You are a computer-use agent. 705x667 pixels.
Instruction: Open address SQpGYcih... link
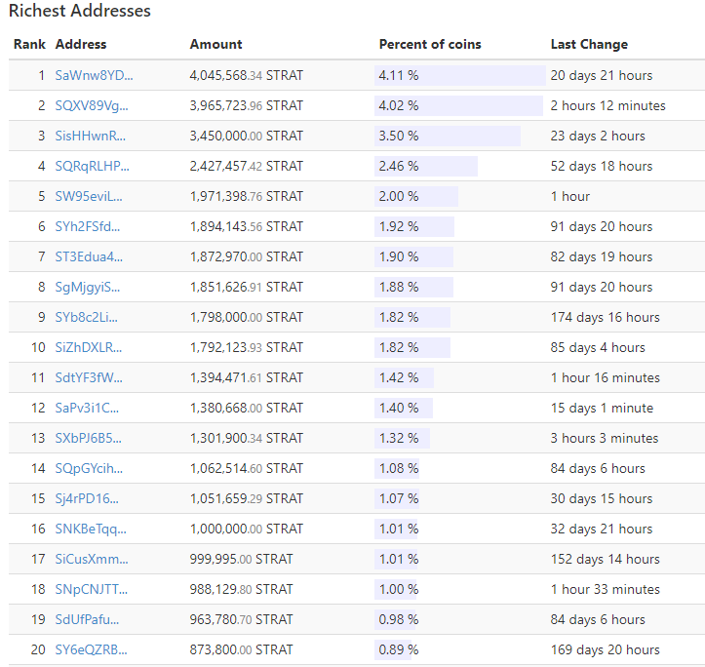[89, 468]
